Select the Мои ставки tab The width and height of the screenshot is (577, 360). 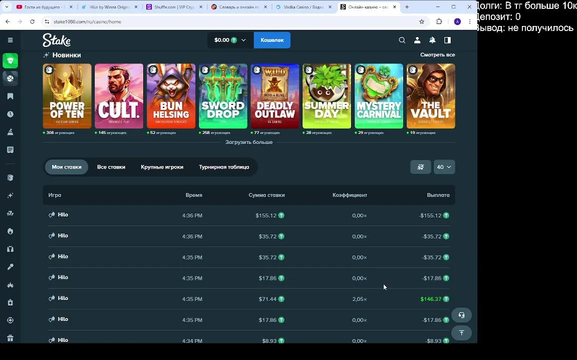click(x=67, y=167)
